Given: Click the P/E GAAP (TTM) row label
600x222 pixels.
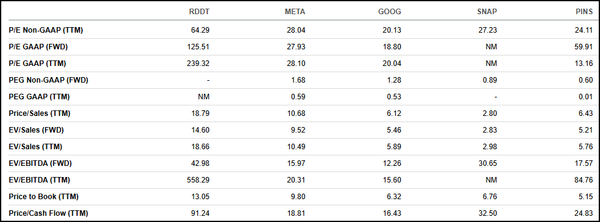Looking at the screenshot, I should pyautogui.click(x=38, y=64).
